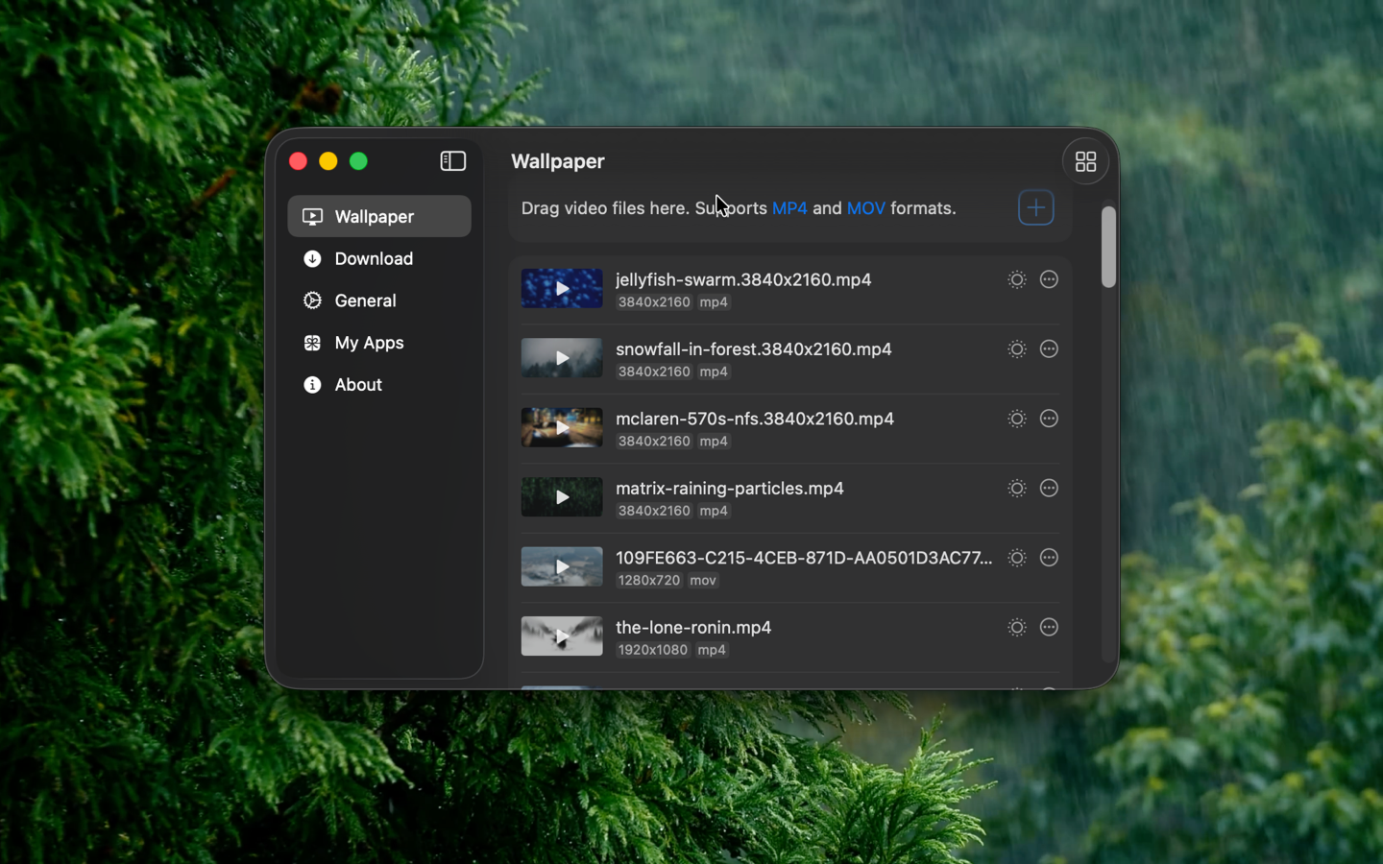Set jellyfish-swarm video brightness icon

[1016, 279]
